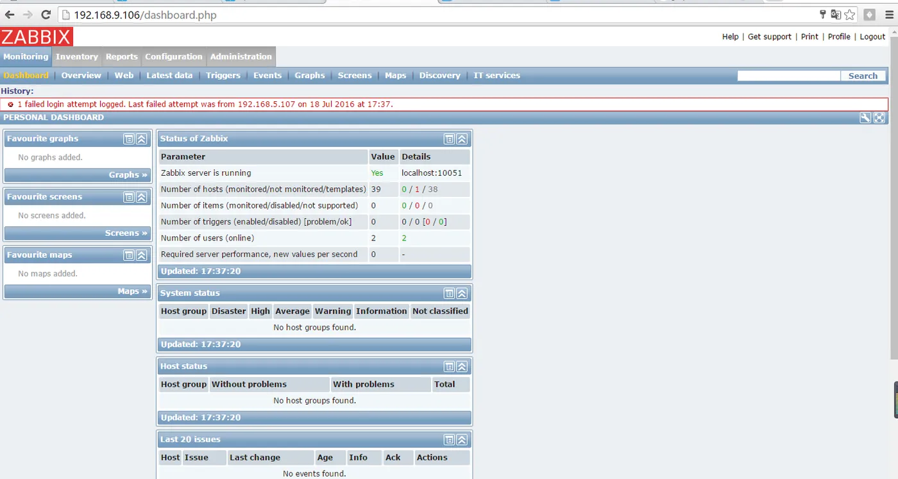Open the Configuration tab

coord(174,56)
